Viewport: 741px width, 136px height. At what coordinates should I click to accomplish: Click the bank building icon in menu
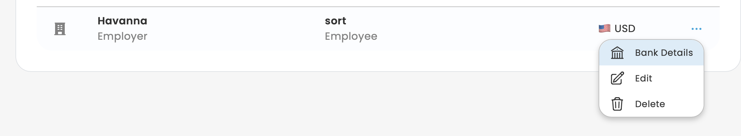pos(617,53)
